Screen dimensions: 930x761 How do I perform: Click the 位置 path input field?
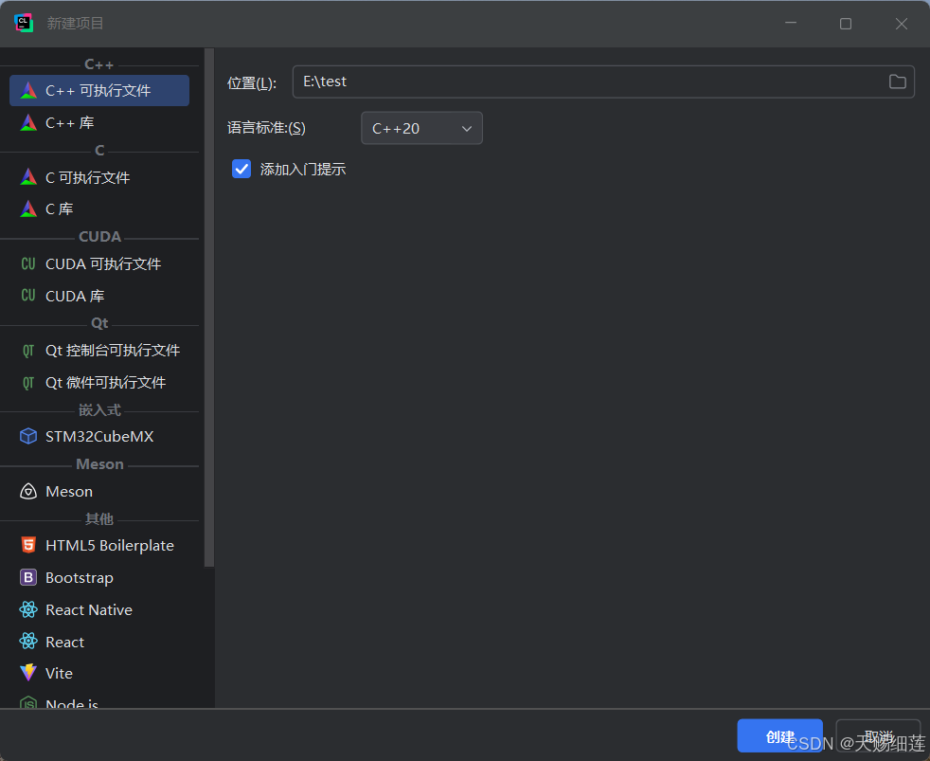[603, 82]
